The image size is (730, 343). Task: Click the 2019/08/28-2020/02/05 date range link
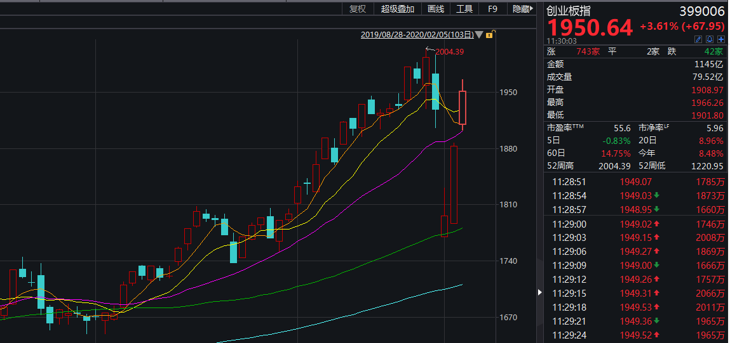417,35
